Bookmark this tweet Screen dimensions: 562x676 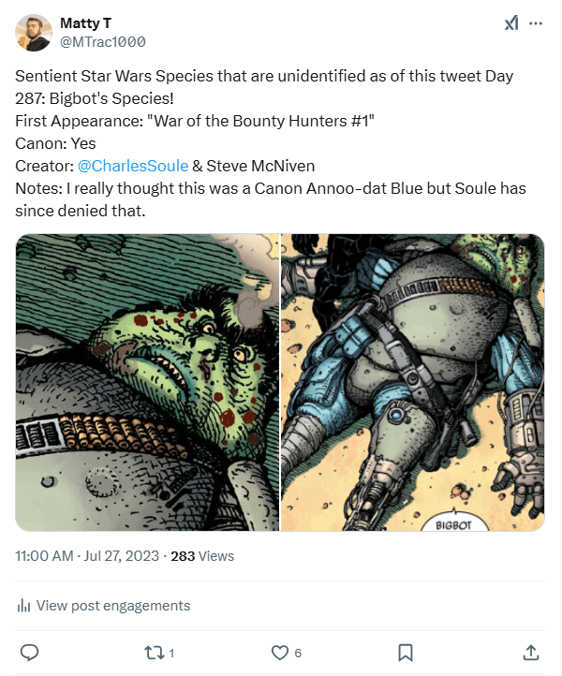coord(405,652)
